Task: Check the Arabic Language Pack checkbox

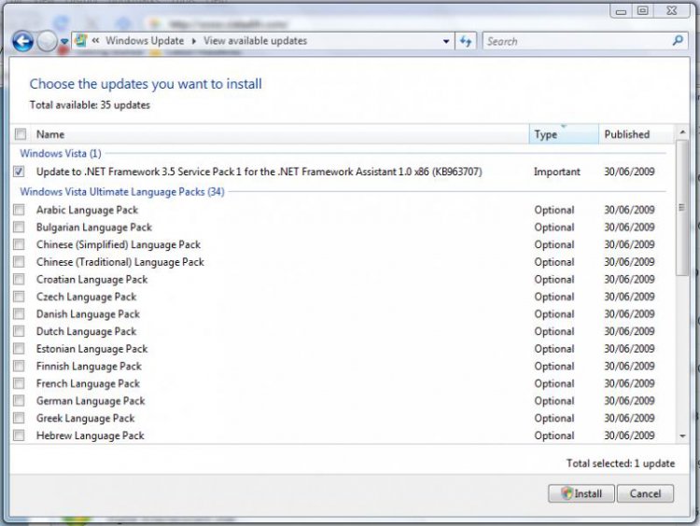Action: 19,210
